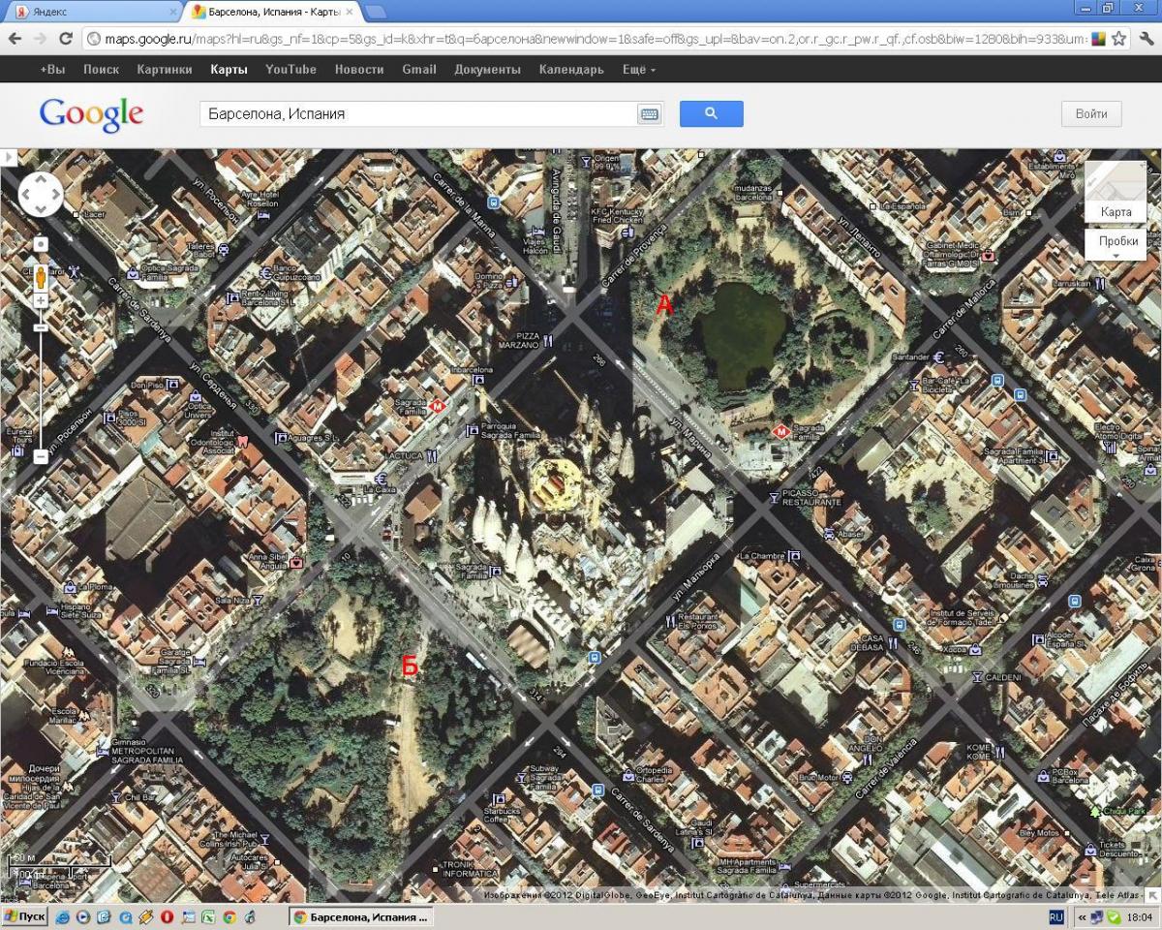Click the PICASSO RESTAURANTE map label
Screen dimensions: 1162x930
click(x=811, y=499)
